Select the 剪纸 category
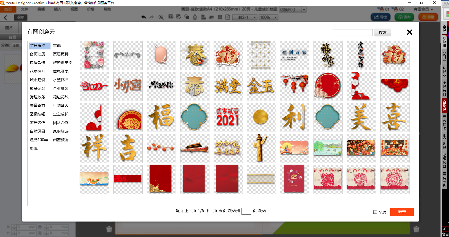The width and height of the screenshot is (449, 237). (x=34, y=148)
